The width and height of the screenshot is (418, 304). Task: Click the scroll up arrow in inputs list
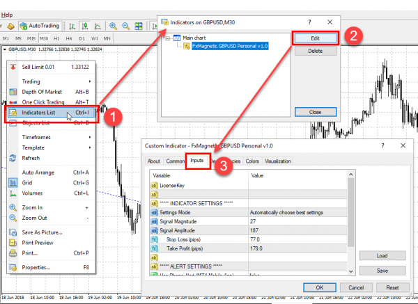pyautogui.click(x=351, y=175)
